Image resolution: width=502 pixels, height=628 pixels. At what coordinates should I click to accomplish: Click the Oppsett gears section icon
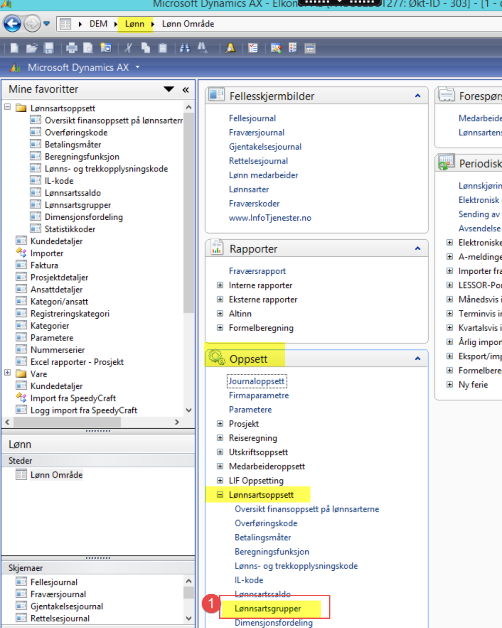tap(217, 358)
